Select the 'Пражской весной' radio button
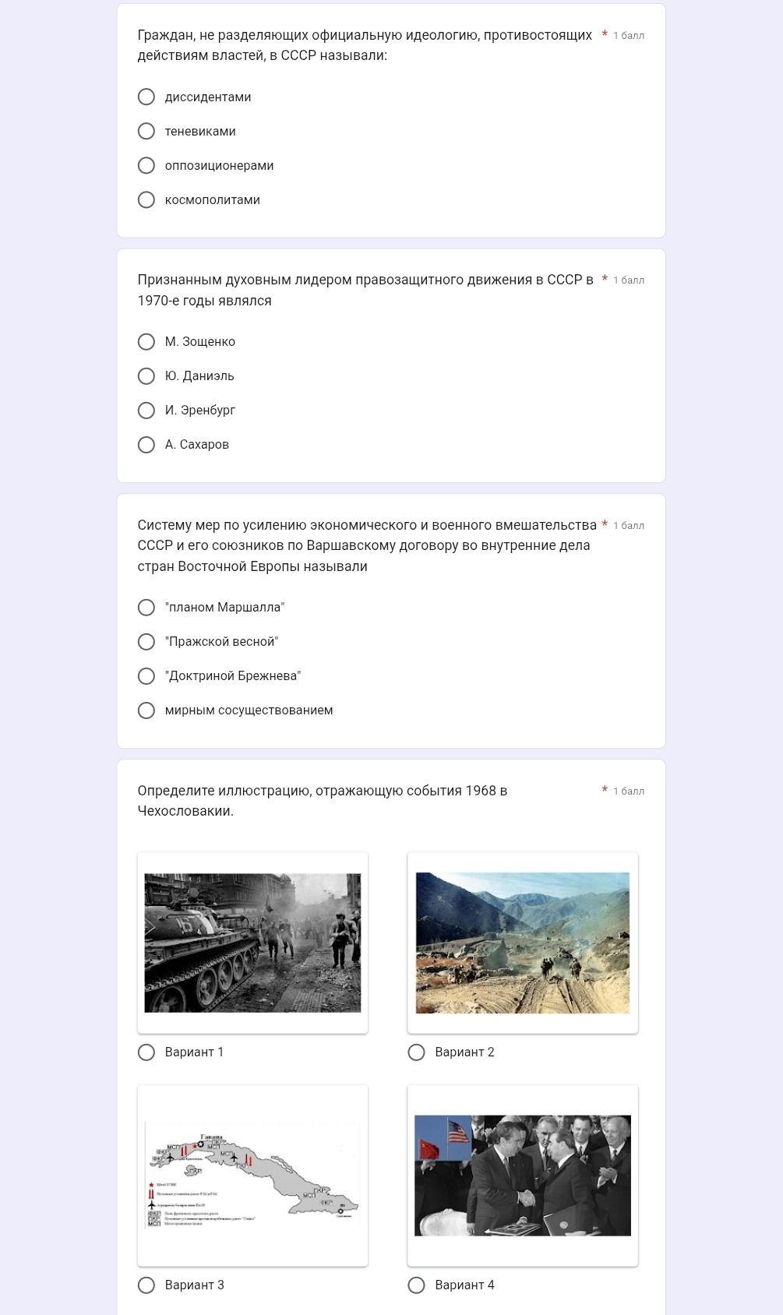This screenshot has width=783, height=1315. [x=146, y=642]
